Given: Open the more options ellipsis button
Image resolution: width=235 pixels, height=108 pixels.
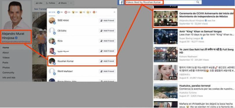Looking at the screenshot, I should pyautogui.click(x=71, y=3).
